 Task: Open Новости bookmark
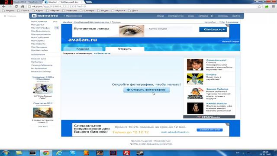(70, 10)
